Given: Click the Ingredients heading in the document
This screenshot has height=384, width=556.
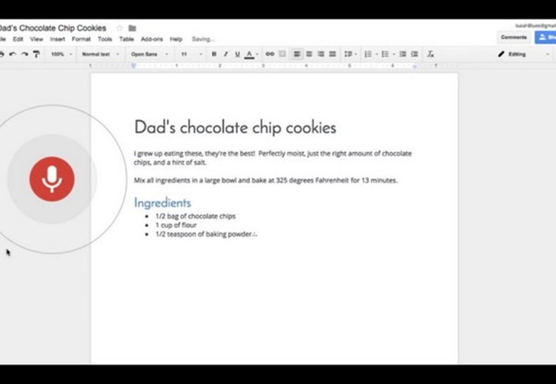Looking at the screenshot, I should pyautogui.click(x=162, y=202).
